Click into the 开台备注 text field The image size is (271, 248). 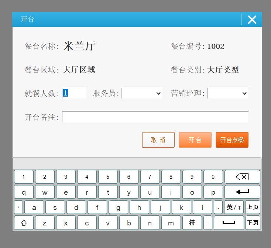155,117
